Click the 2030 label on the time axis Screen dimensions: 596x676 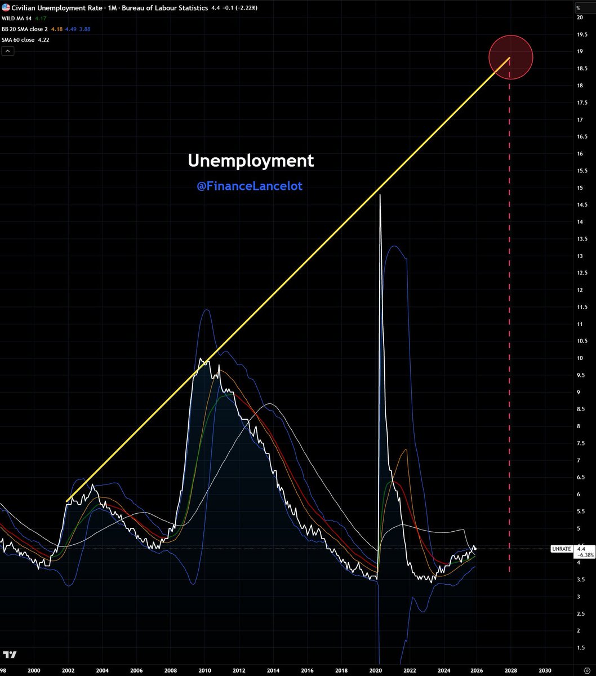pyautogui.click(x=545, y=671)
